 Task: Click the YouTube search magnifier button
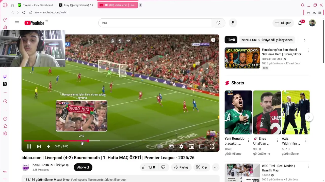coord(218,23)
